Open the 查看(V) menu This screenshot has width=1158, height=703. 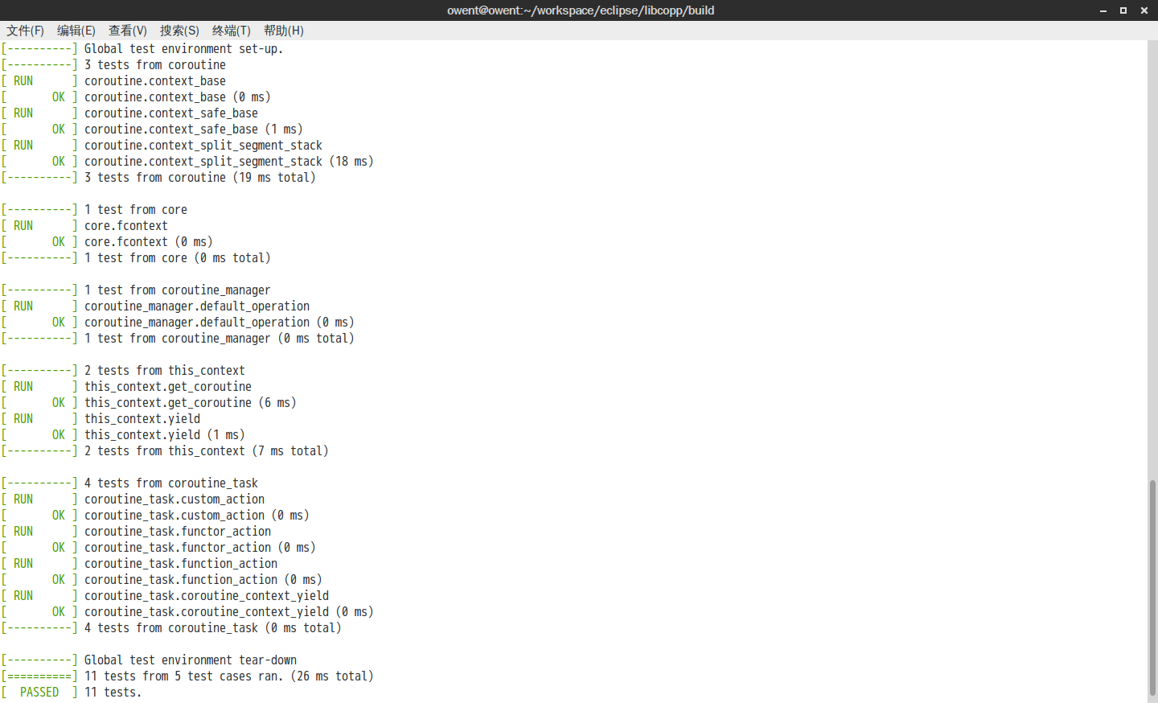pos(127,31)
